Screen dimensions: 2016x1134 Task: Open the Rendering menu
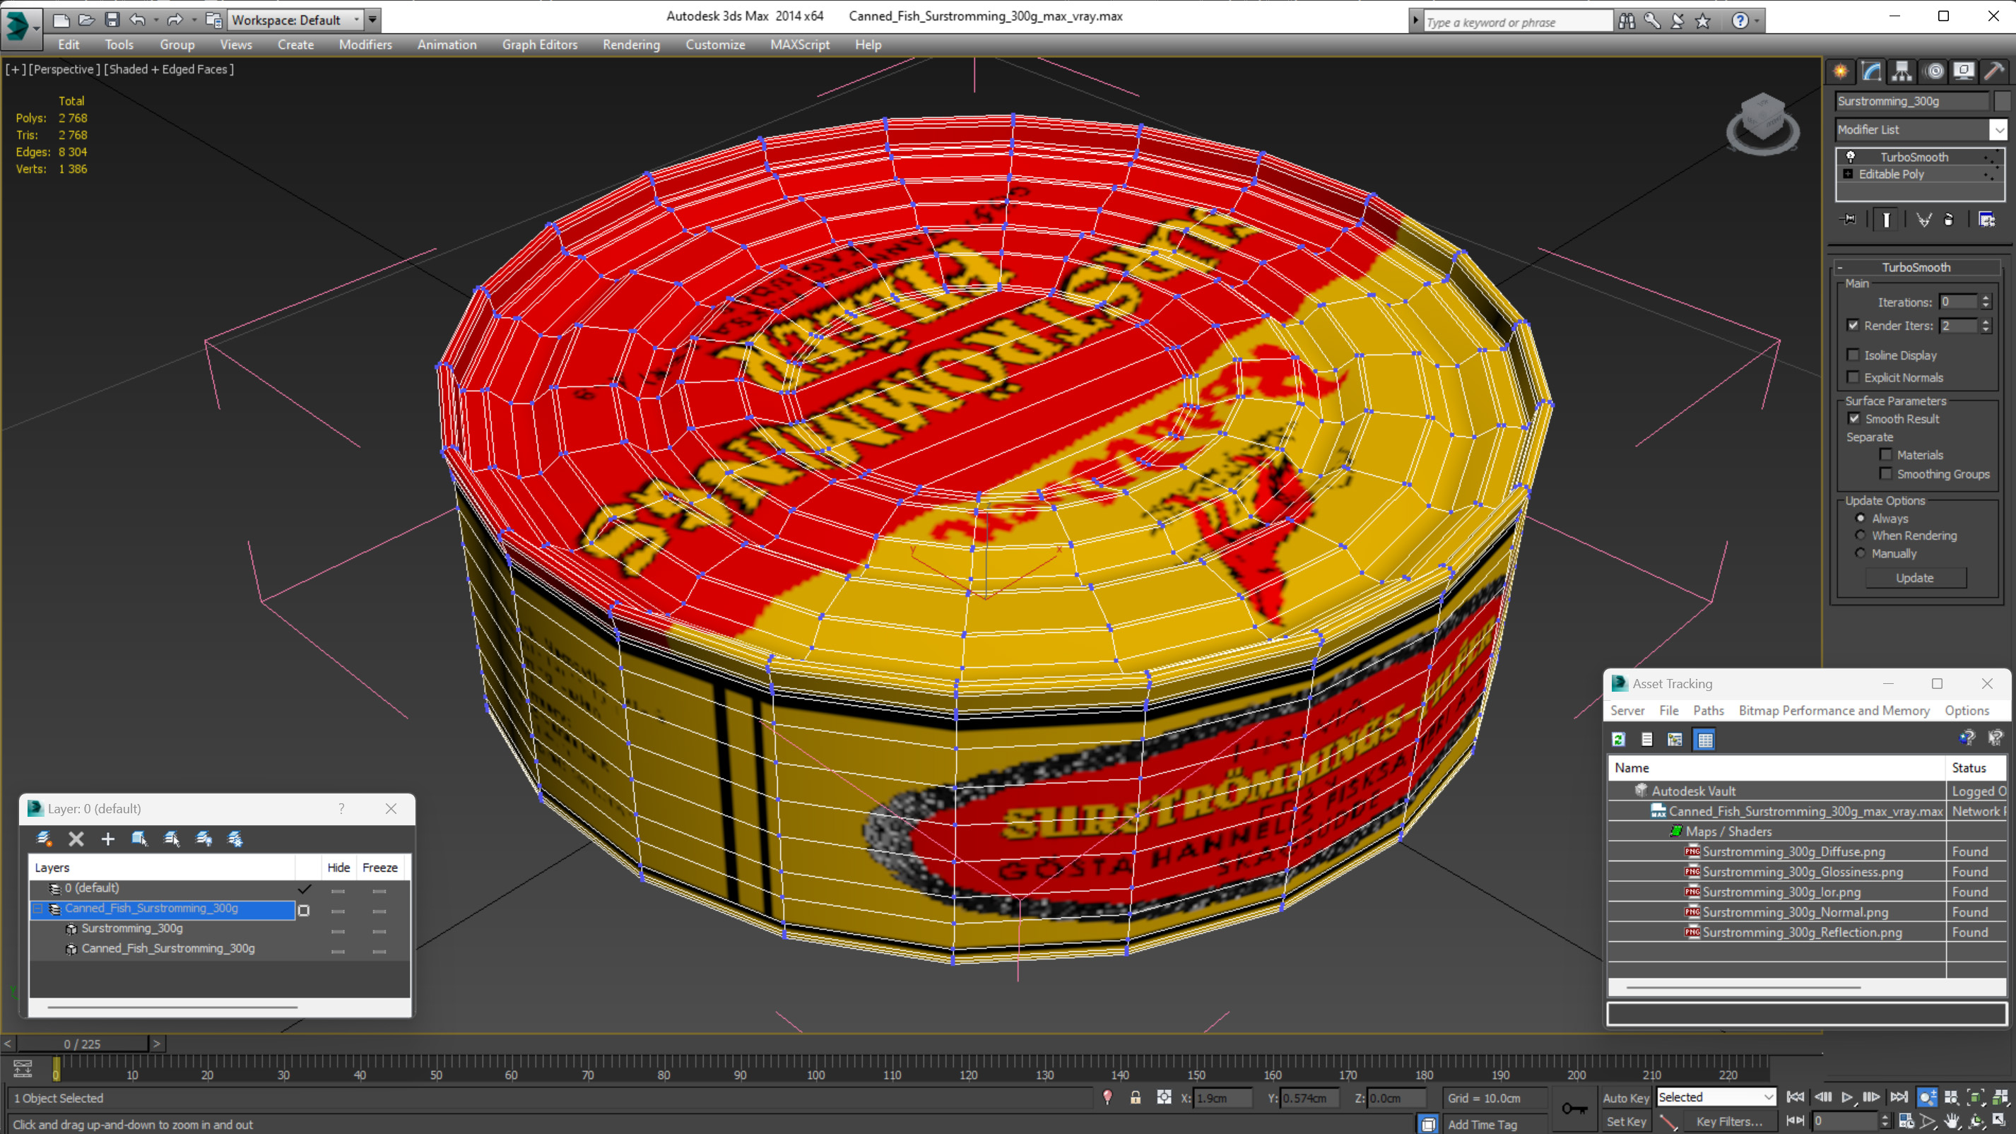coord(631,45)
